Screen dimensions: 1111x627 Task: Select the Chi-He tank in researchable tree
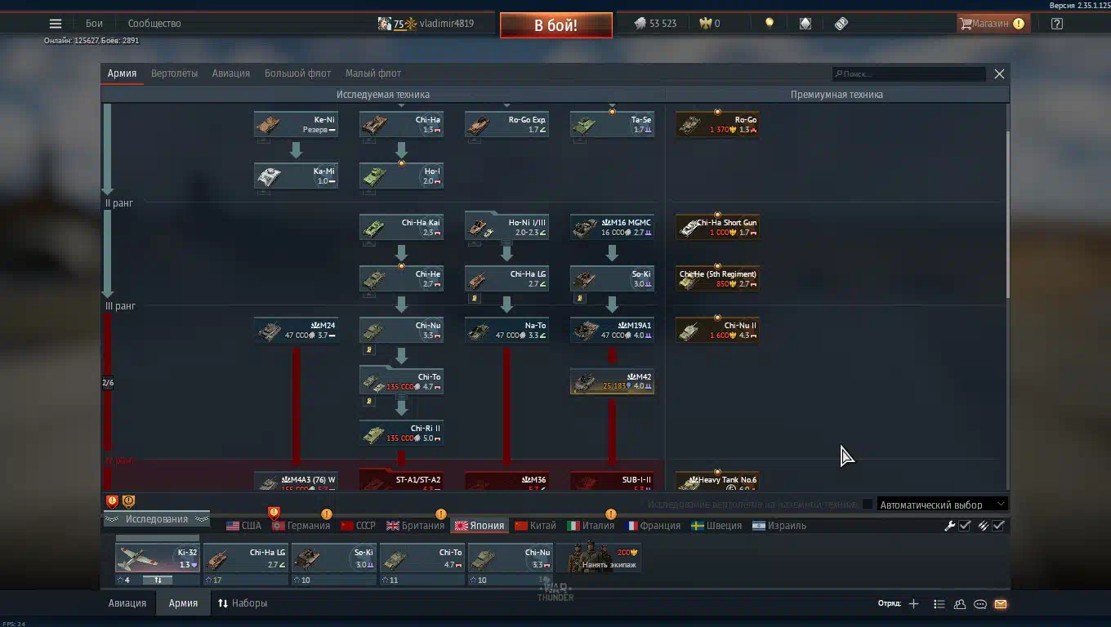[401, 279]
